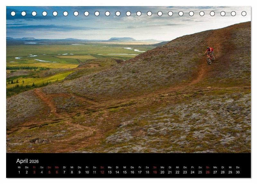Viewport: 257px width, 184px height.
Task: Click the 'So' weekday label above date 12
Action: (x=102, y=167)
